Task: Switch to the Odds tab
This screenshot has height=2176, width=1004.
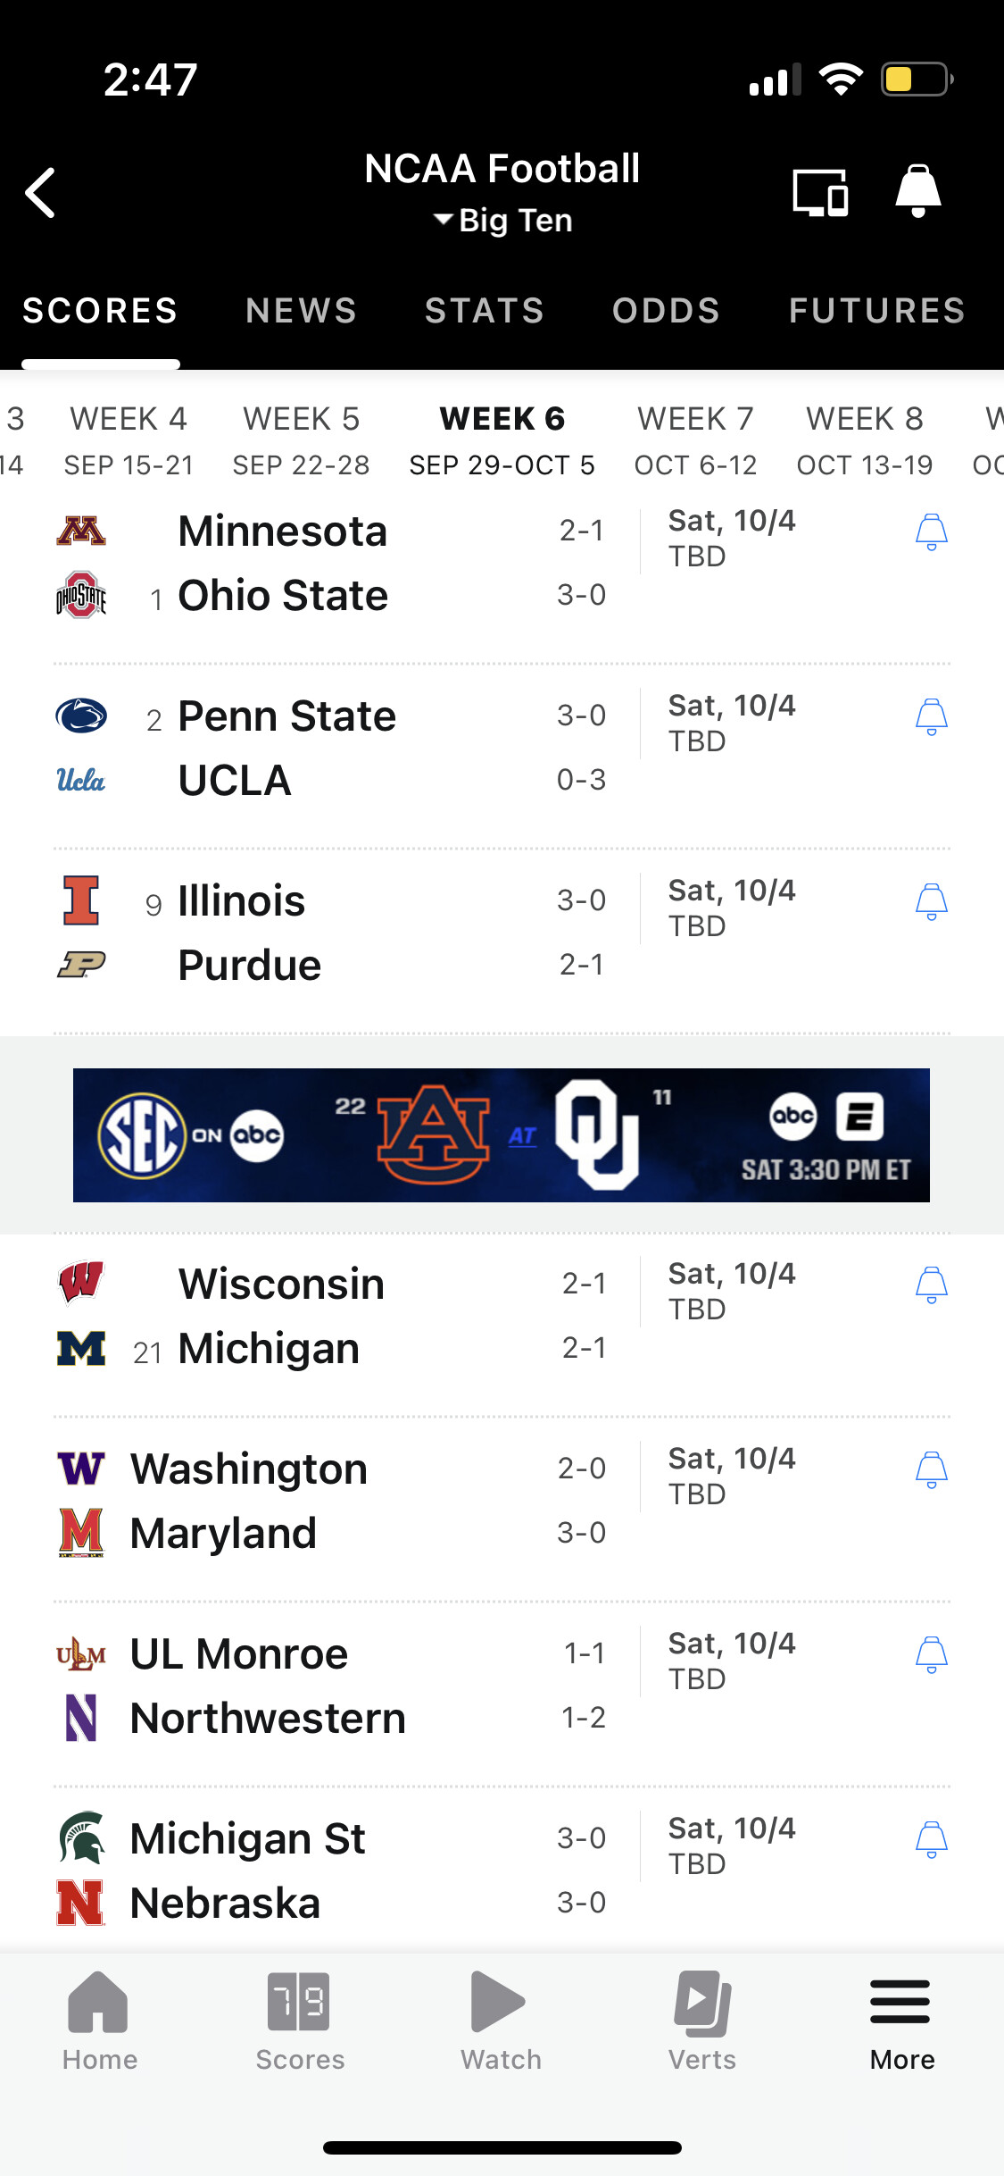Action: point(666,311)
